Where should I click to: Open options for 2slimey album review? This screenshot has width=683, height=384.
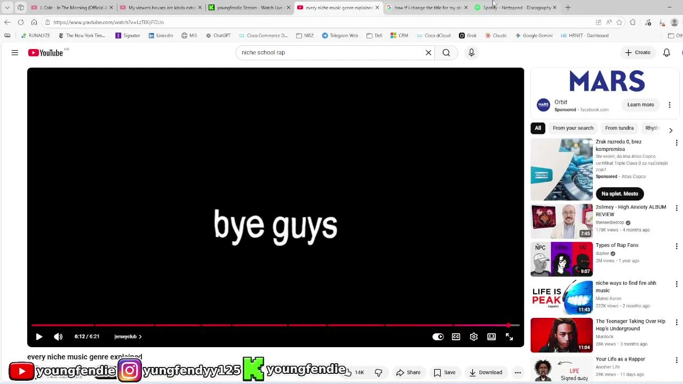677,208
